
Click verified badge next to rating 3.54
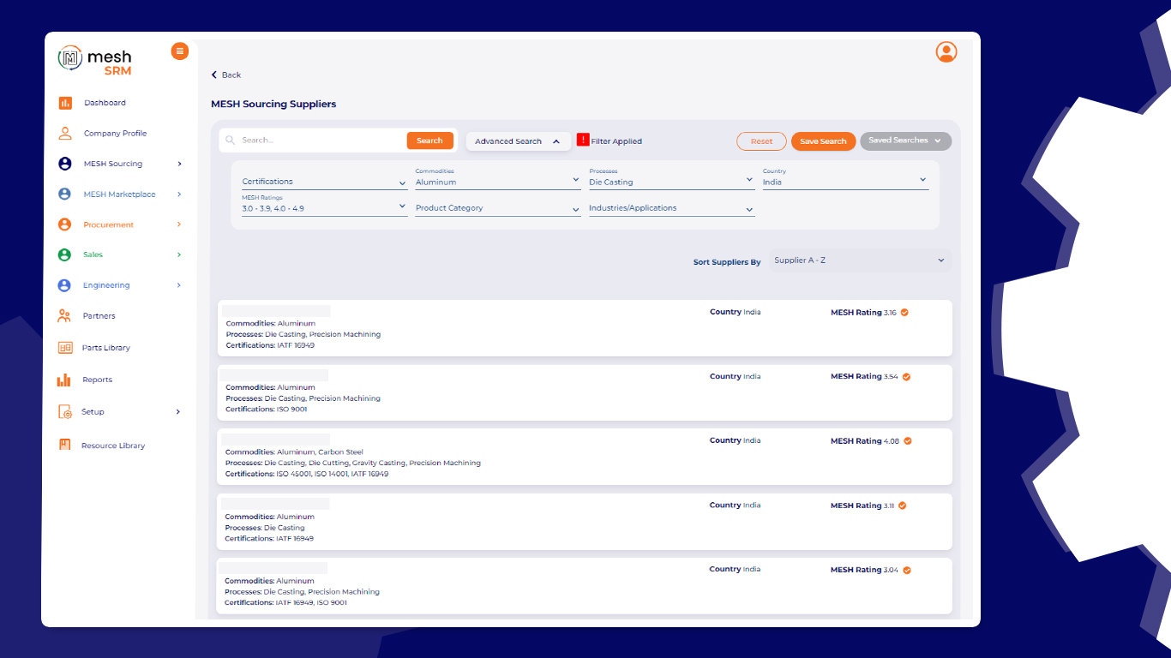[x=906, y=377]
